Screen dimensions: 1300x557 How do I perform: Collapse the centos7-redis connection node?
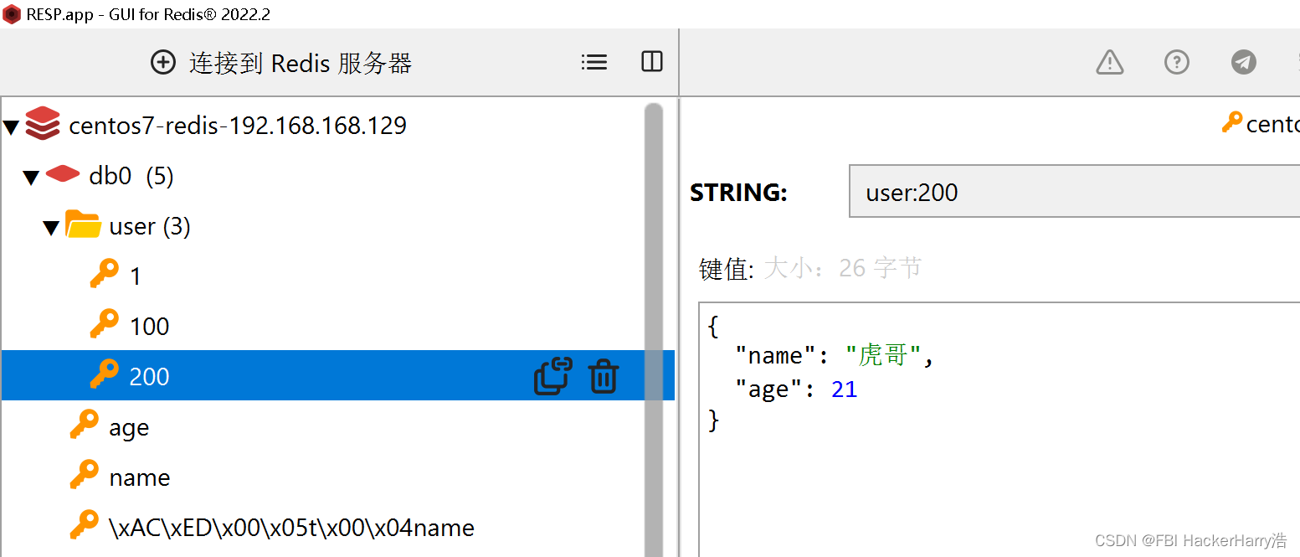pos(11,127)
